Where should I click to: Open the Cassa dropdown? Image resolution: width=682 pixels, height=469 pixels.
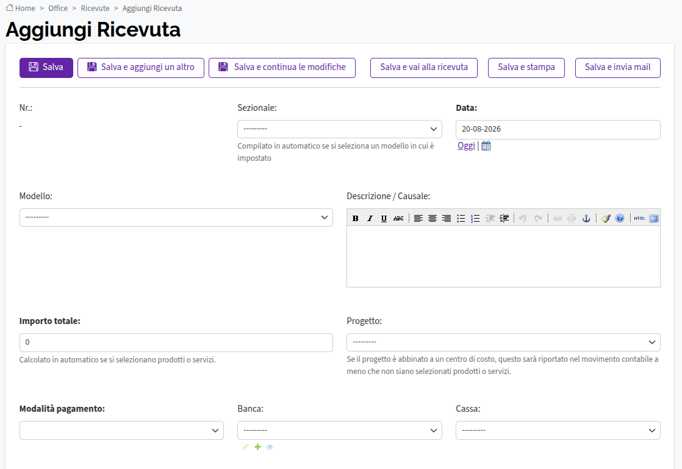point(558,431)
